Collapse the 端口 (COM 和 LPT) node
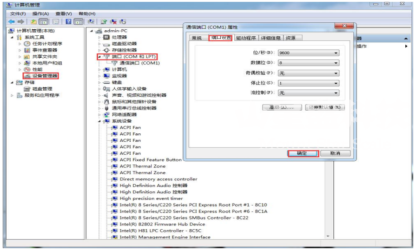The image size is (416, 251). pos(99,57)
